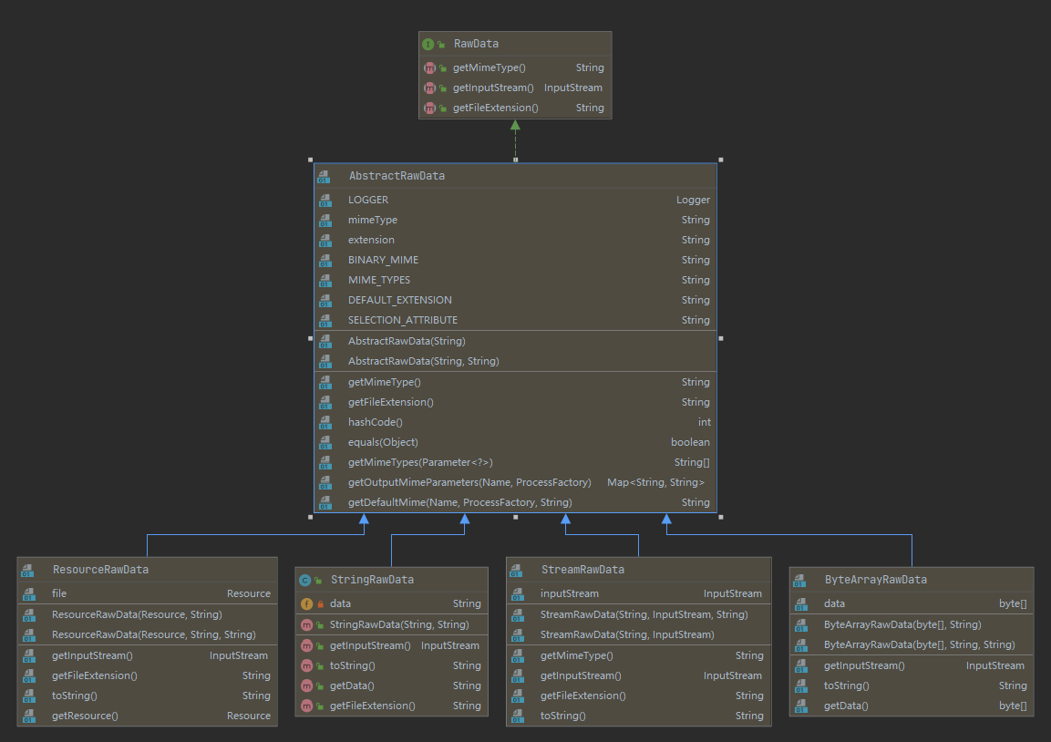The width and height of the screenshot is (1051, 742).
Task: Click the field icon next to StringRawData data
Action: point(307,603)
